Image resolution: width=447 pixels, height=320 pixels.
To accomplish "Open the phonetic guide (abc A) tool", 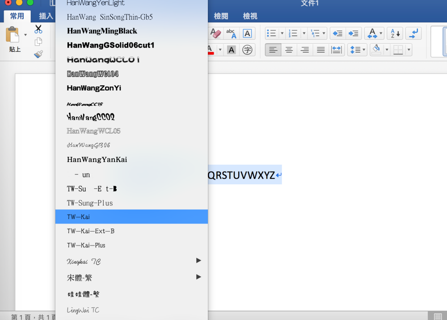I will (231, 33).
